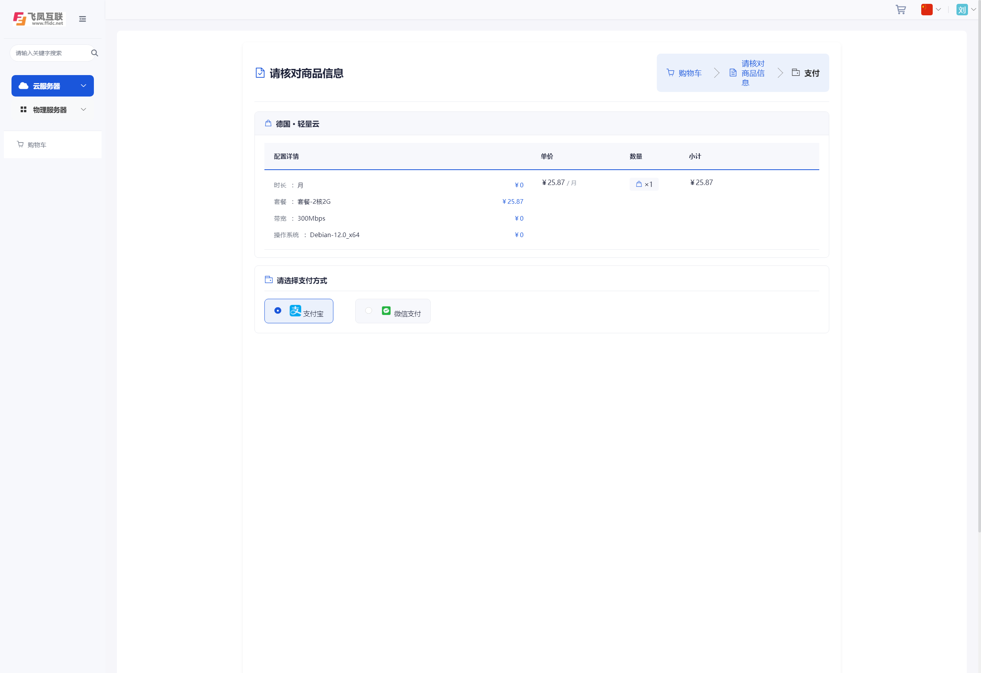This screenshot has width=981, height=673.
Task: Open the cart icon in top bar
Action: click(x=901, y=10)
